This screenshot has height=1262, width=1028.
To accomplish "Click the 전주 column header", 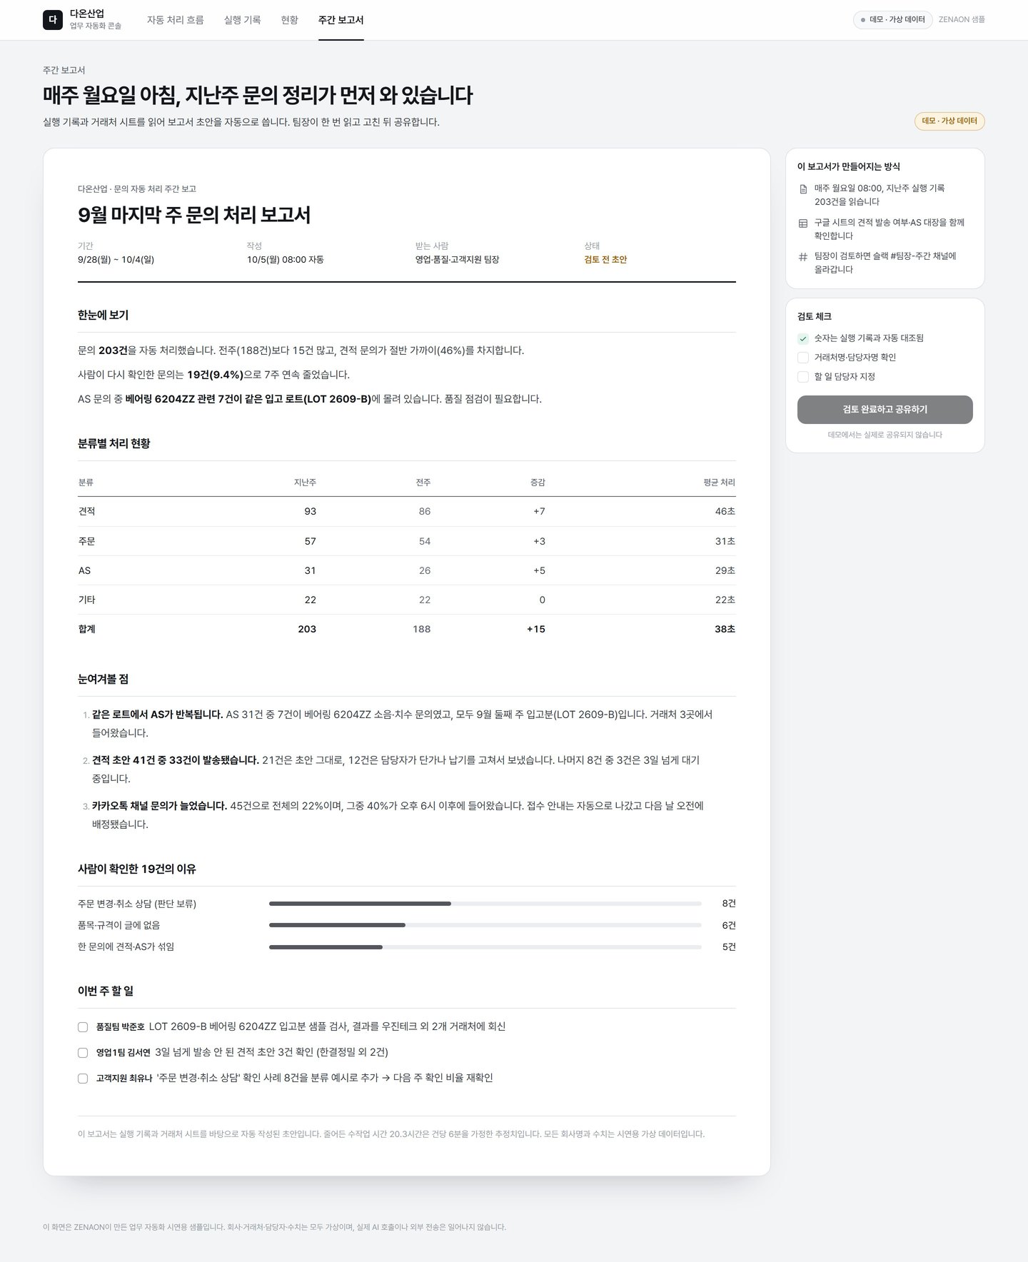I will coord(423,483).
